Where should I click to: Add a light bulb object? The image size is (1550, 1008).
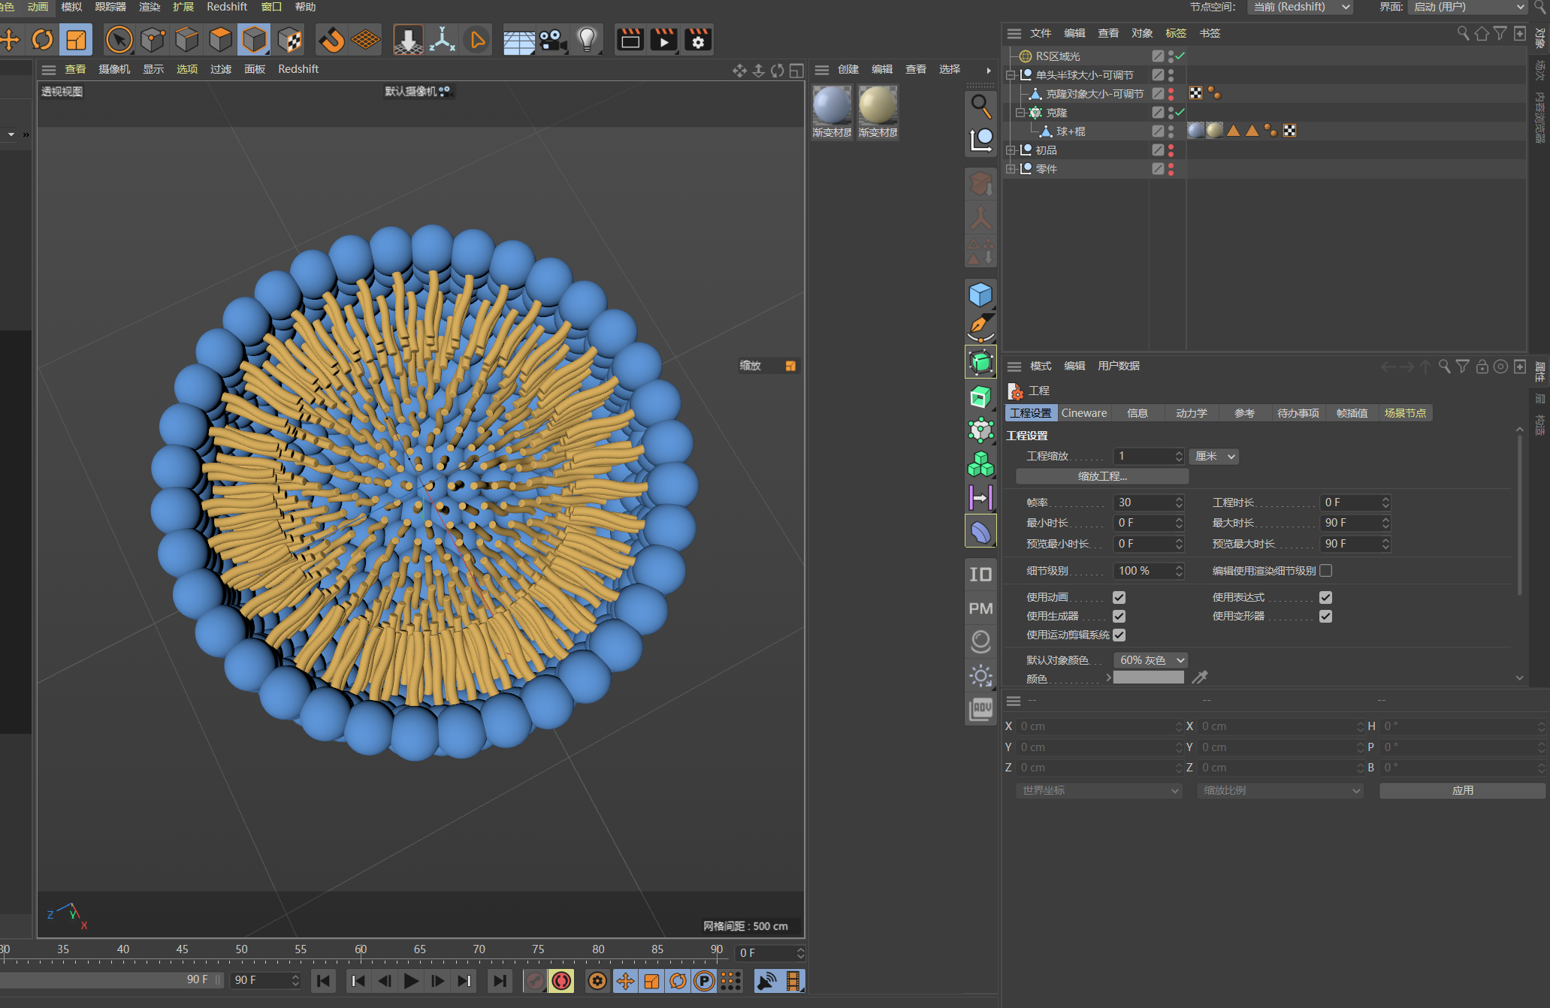pos(588,40)
